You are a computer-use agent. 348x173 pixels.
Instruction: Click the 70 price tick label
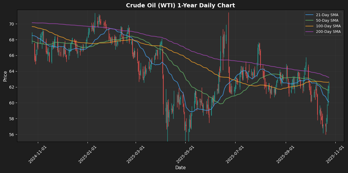point(12,24)
